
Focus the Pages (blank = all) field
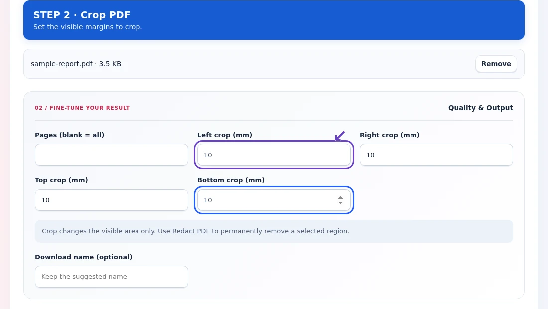coord(112,155)
